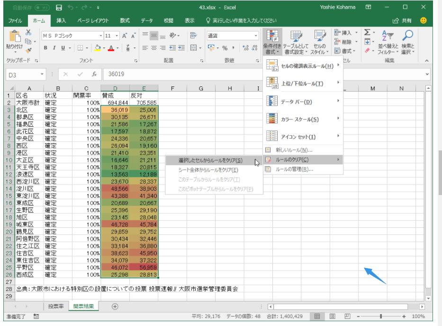This screenshot has width=442, height=326.
Task: Expand the formula bar
Action: coord(427,74)
